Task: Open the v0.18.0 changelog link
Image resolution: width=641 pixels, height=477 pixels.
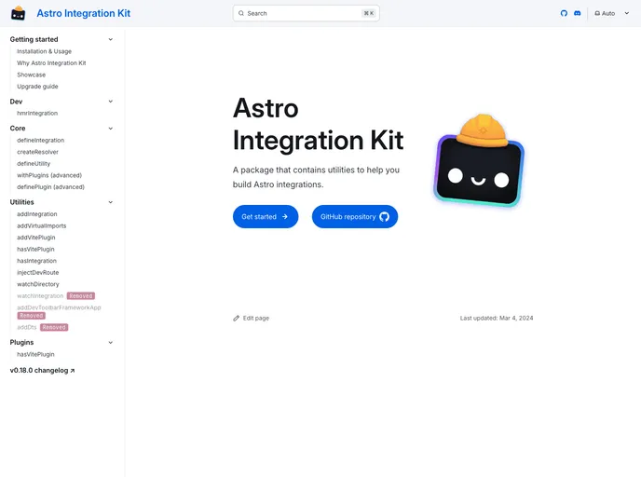Action: tap(42, 370)
